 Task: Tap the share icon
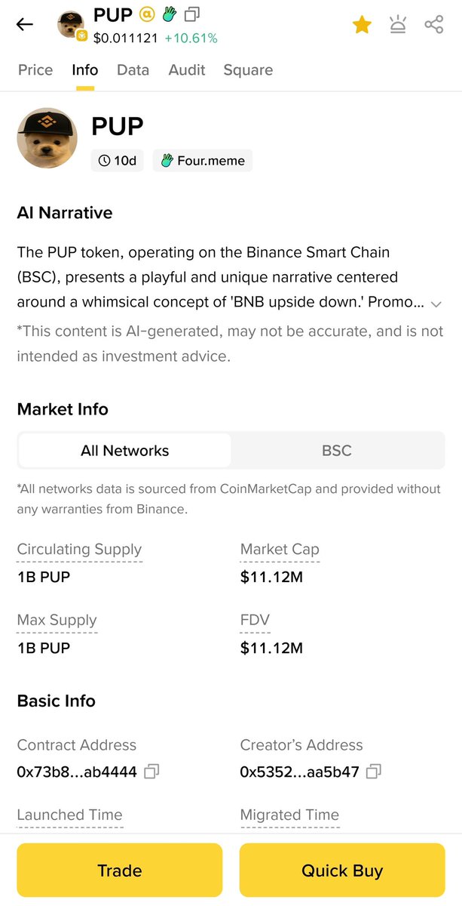[x=433, y=24]
